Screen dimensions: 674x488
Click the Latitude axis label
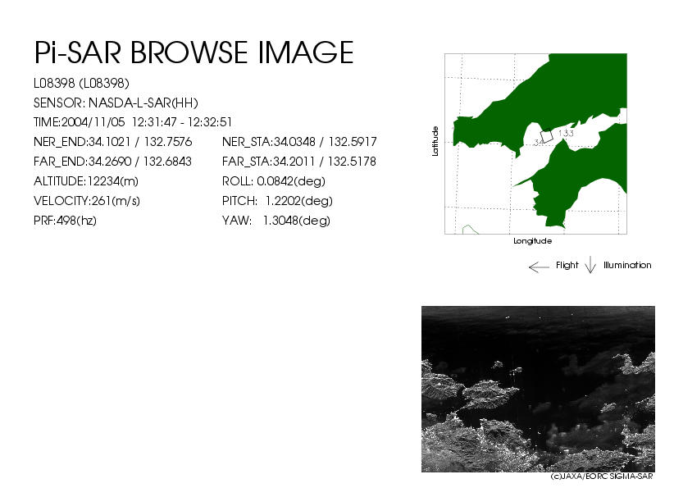[x=435, y=141]
